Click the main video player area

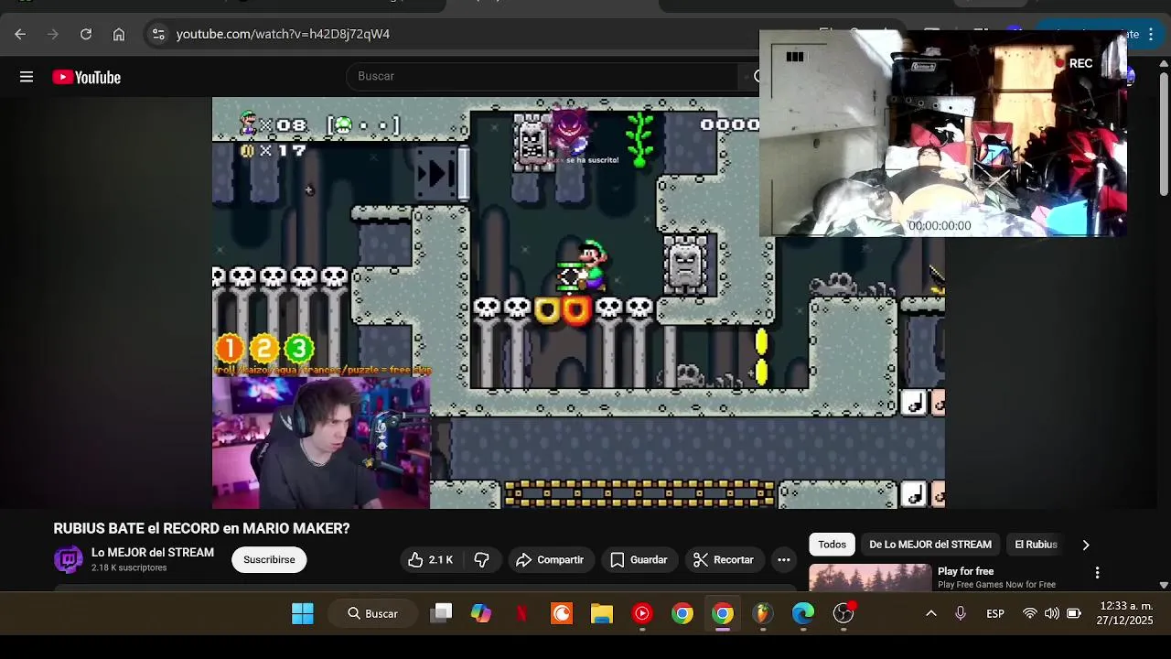[x=578, y=303]
